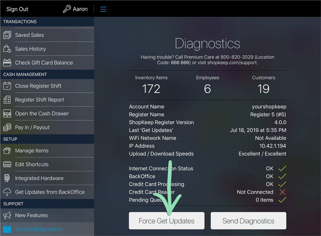Screen dimensions: 321x236
Task: Click the Pending Queue checkmark
Action: click(x=282, y=200)
